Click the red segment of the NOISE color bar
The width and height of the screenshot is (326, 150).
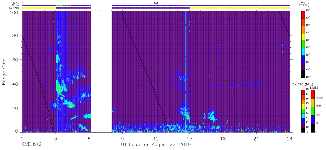pyautogui.click(x=313, y=94)
